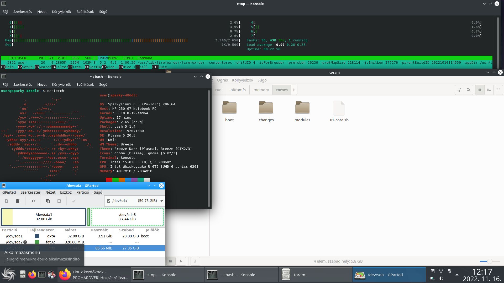Click GParted's apply operations checkmark icon
Image resolution: width=504 pixels, height=283 pixels.
pyautogui.click(x=74, y=201)
